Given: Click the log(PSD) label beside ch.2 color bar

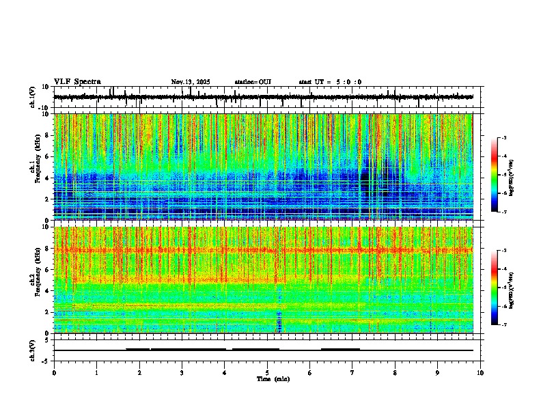Looking at the screenshot, I should coord(512,290).
